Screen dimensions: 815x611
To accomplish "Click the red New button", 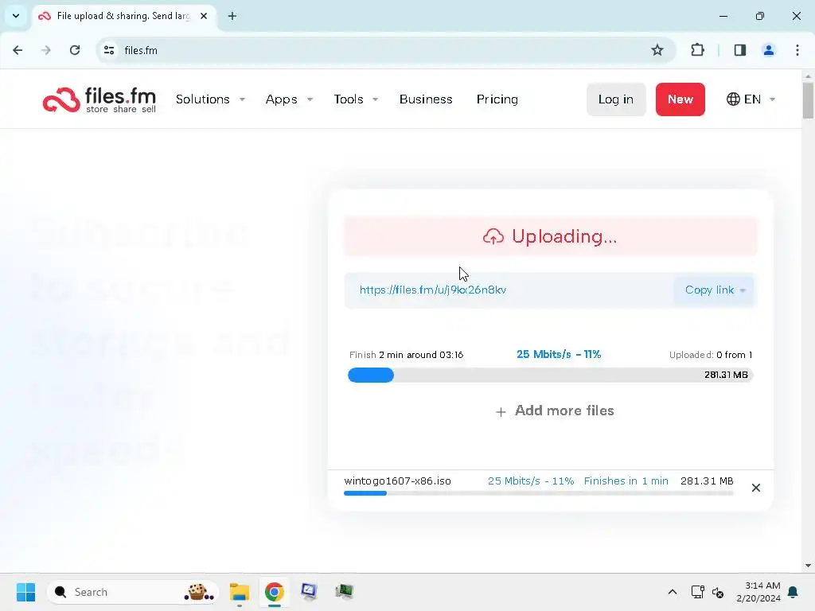I will (680, 99).
